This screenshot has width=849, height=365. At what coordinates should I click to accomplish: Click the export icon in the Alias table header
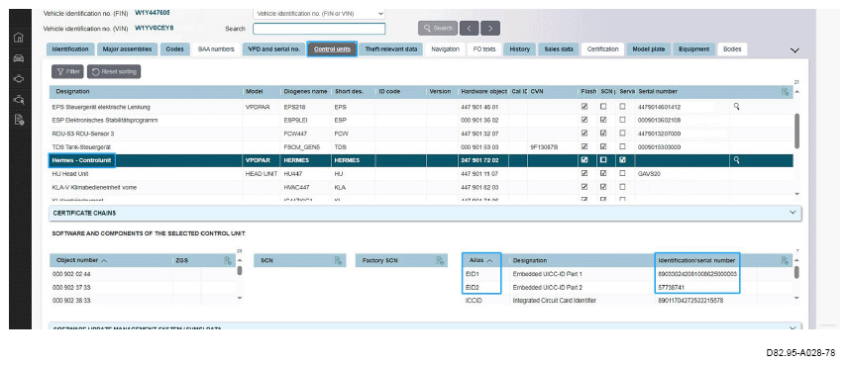click(x=785, y=260)
